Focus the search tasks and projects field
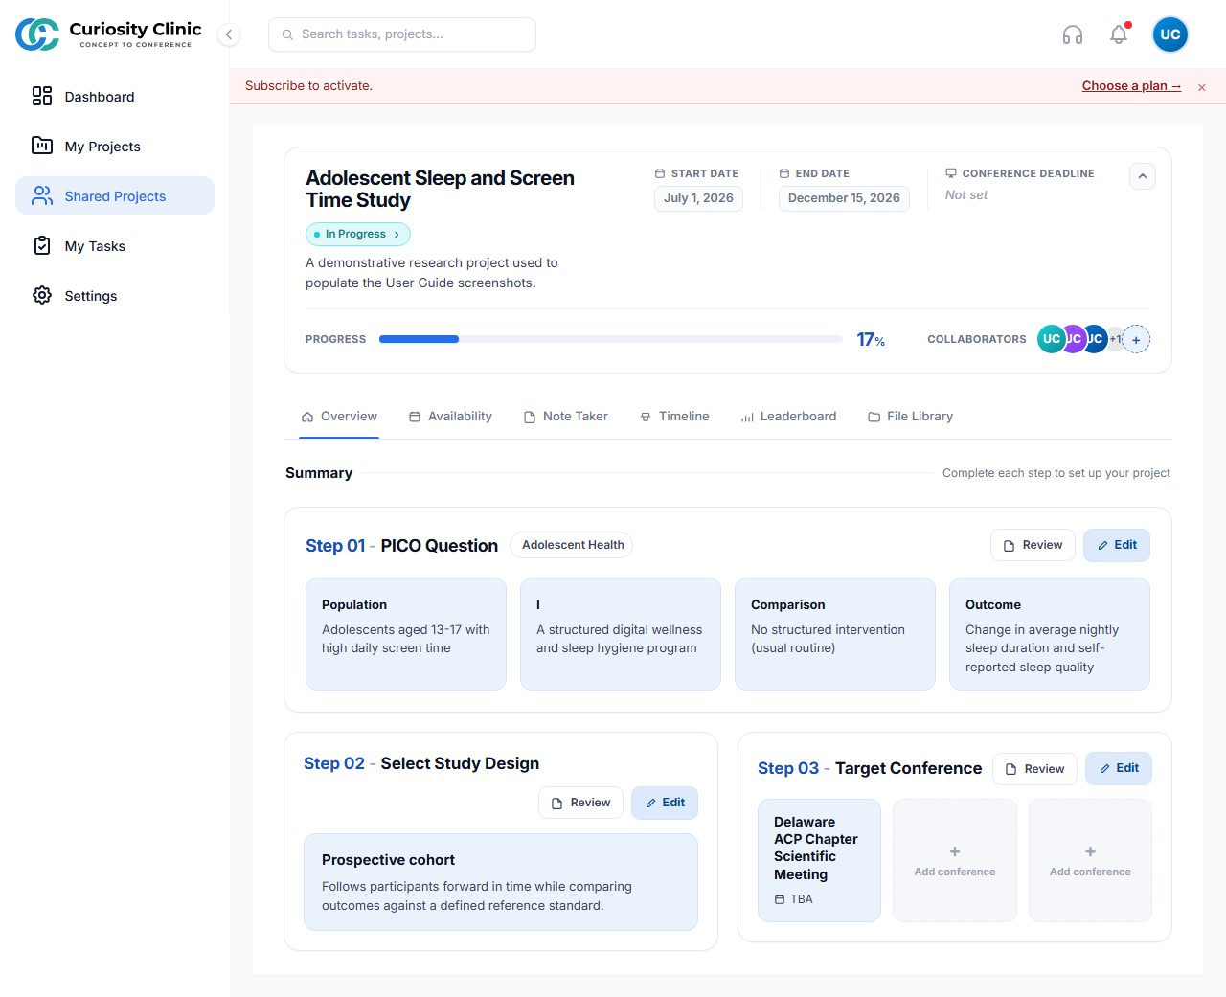Image resolution: width=1226 pixels, height=997 pixels. coord(402,34)
